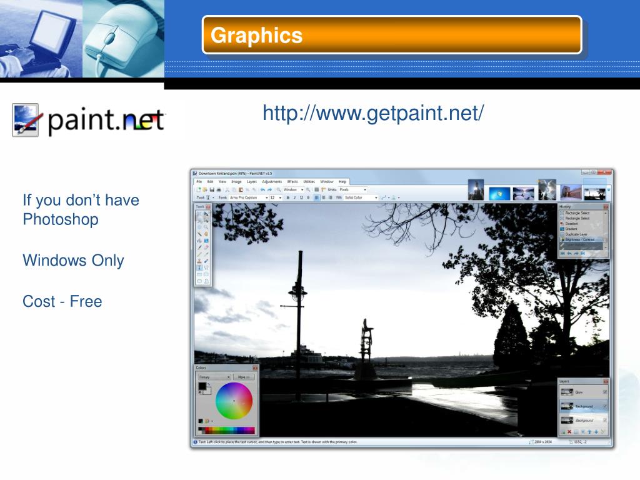Viewport: 640px width, 480px height.
Task: Choose the Pan hand tool
Action: pos(206,234)
